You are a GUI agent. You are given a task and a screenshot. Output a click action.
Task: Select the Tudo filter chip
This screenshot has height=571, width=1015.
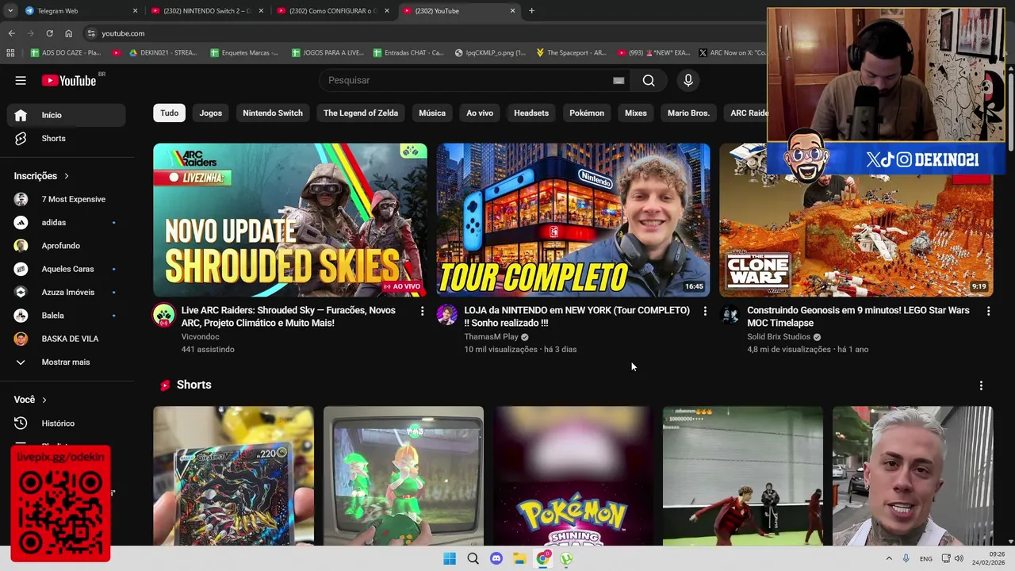[x=170, y=113]
